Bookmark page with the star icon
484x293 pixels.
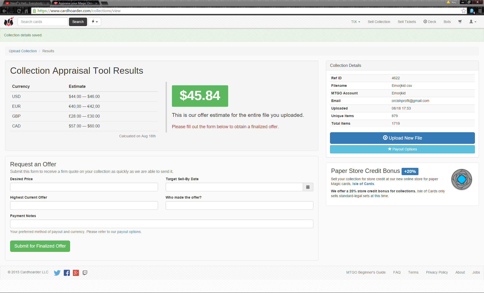pos(464,11)
